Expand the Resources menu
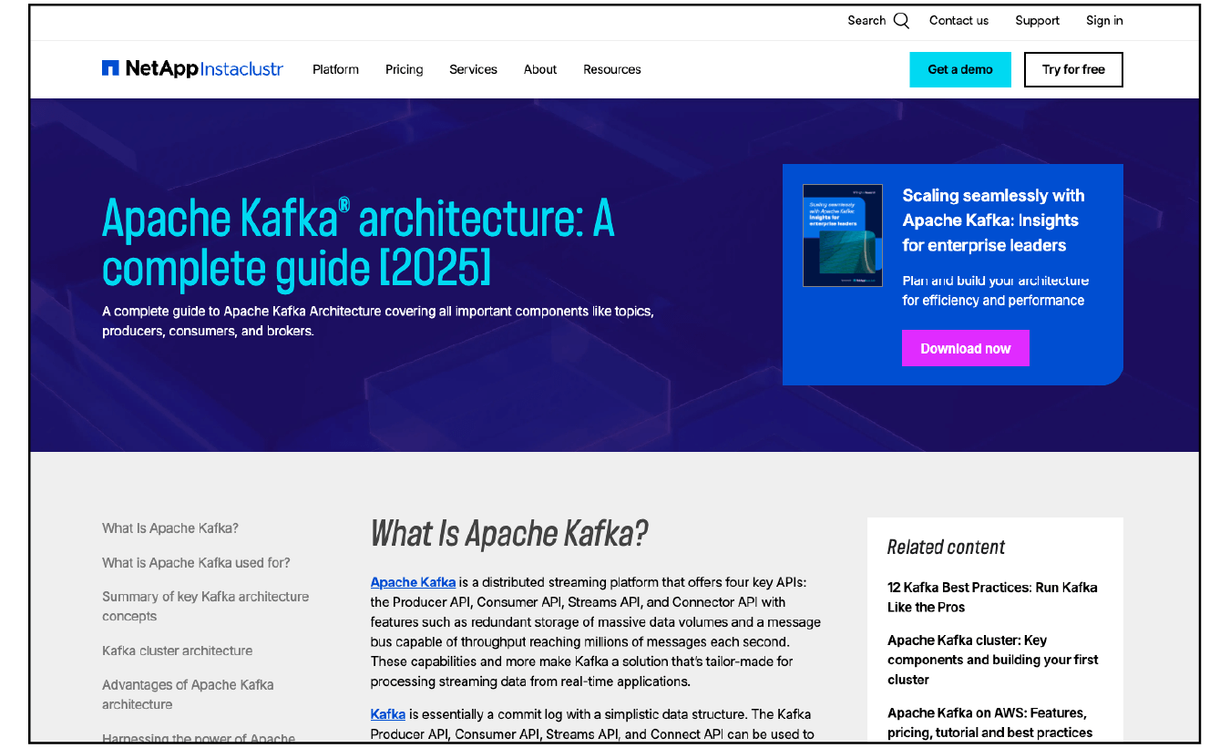The image size is (1230, 748). tap(611, 69)
